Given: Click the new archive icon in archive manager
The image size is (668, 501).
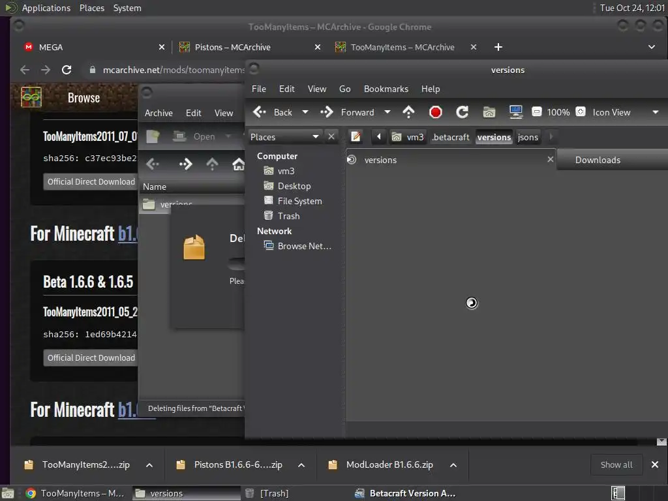Looking at the screenshot, I should pyautogui.click(x=153, y=136).
